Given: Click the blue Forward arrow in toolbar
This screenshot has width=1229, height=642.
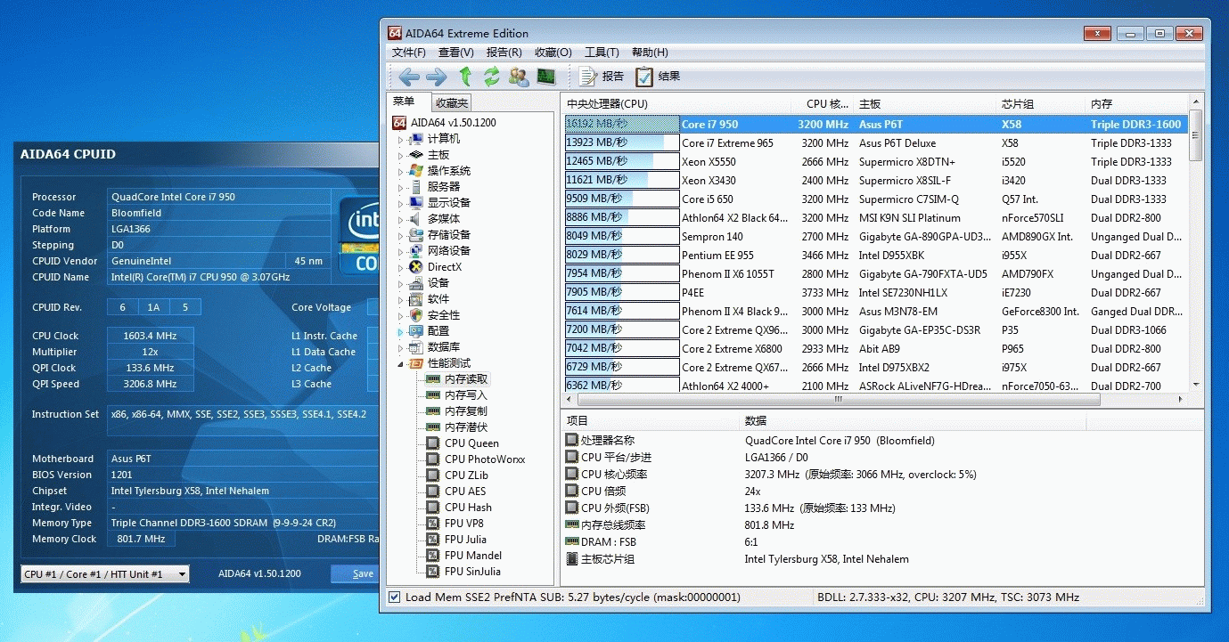Looking at the screenshot, I should 437,77.
